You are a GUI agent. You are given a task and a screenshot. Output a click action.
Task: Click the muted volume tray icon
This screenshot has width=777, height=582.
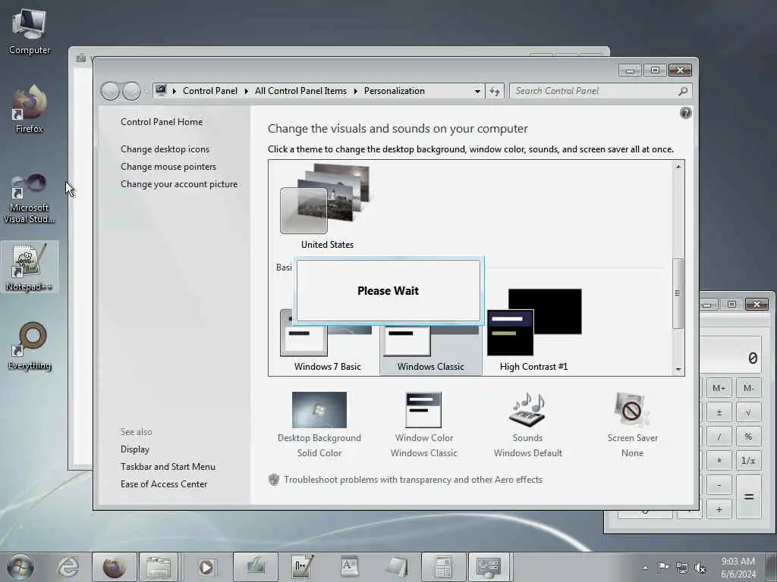click(700, 568)
